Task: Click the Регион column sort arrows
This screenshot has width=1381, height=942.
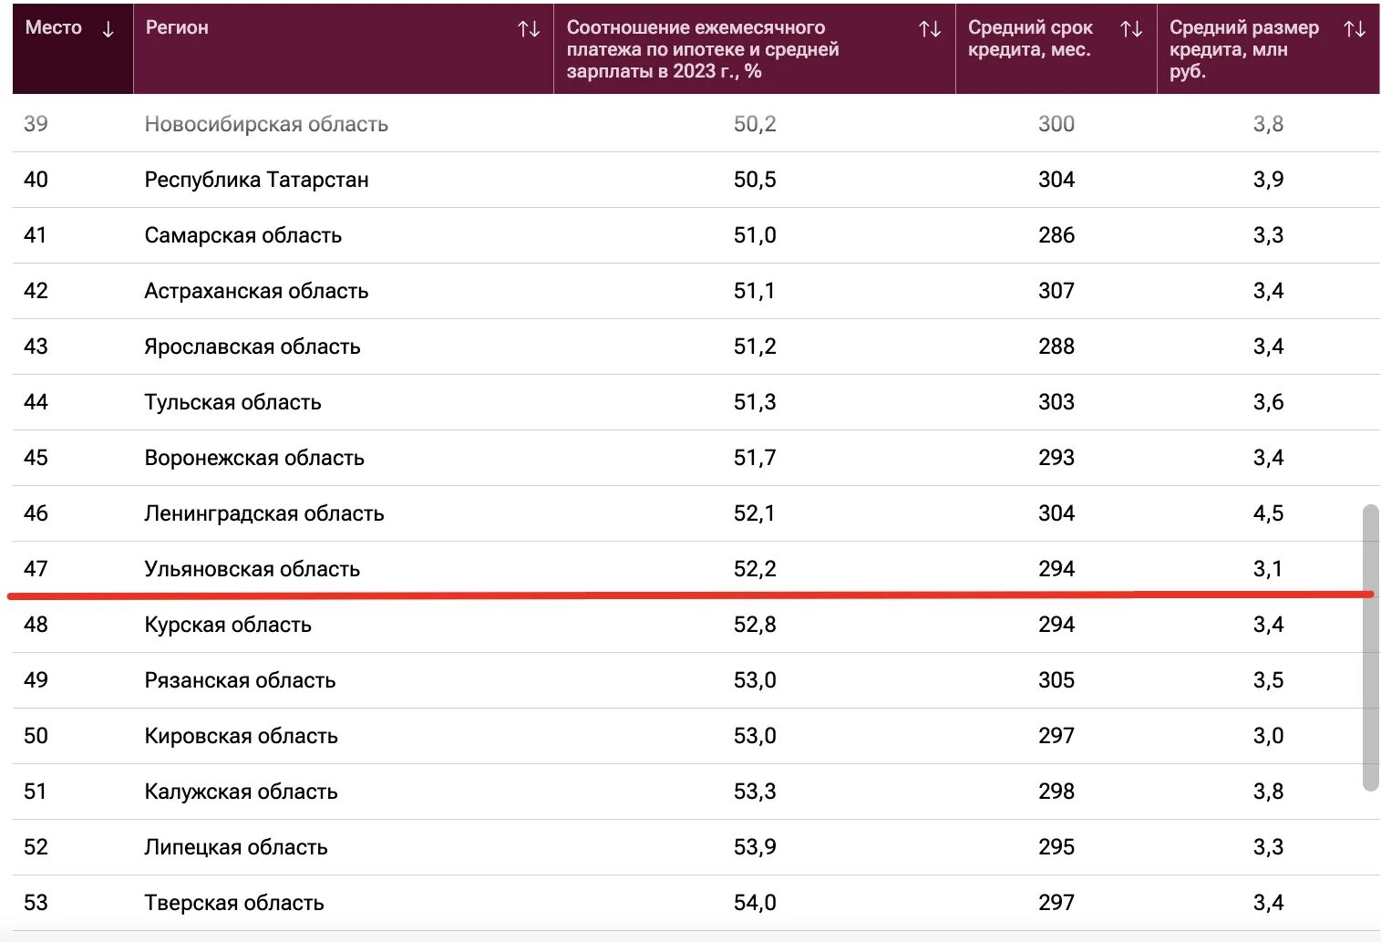Action: point(529,29)
